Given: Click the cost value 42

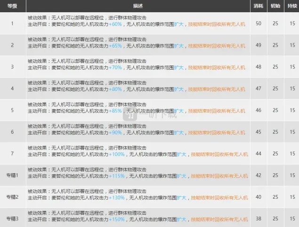Looking at the screenshot, I should pyautogui.click(x=259, y=175).
